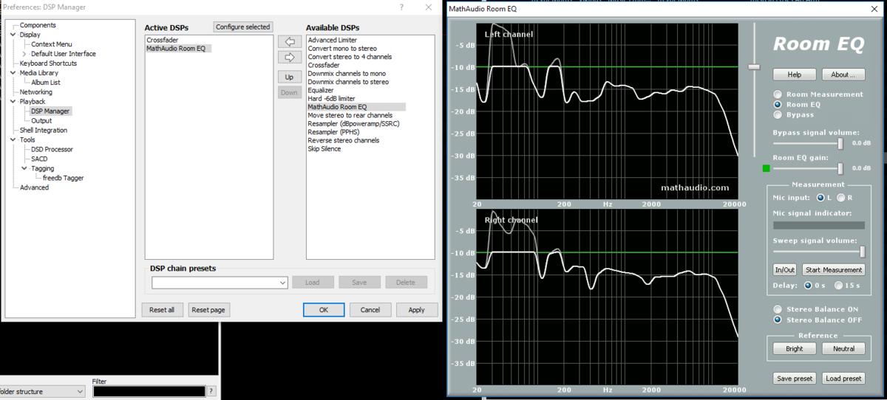The image size is (887, 400).
Task: Click the Start Measurement button
Action: (834, 270)
